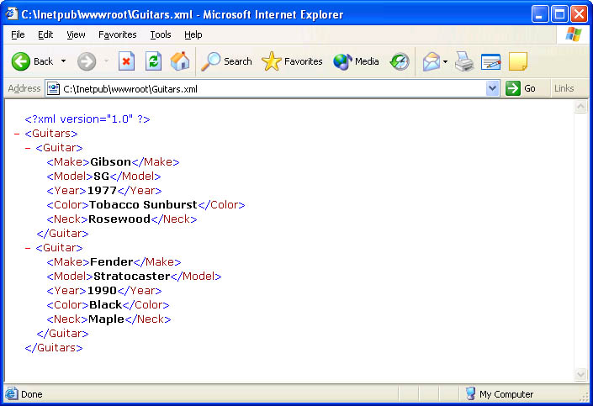Click the Done status text

[32, 394]
